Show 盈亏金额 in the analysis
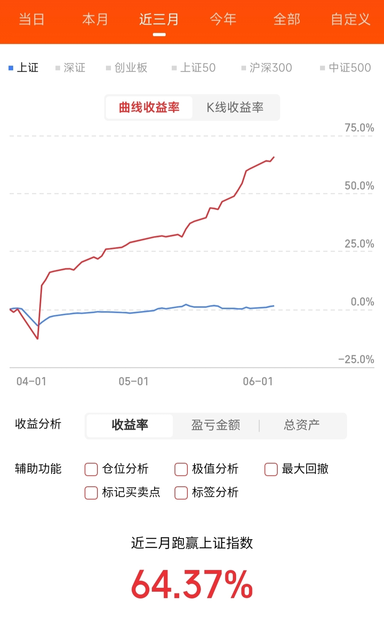This screenshot has height=618, width=384. [x=215, y=425]
